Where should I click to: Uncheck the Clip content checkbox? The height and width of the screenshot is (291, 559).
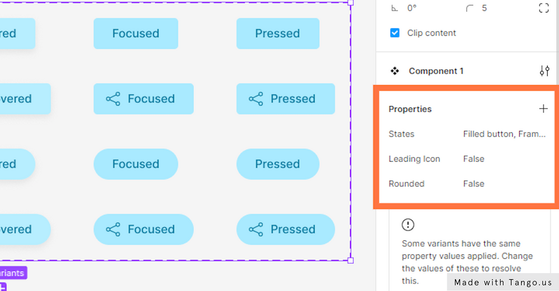click(x=395, y=33)
